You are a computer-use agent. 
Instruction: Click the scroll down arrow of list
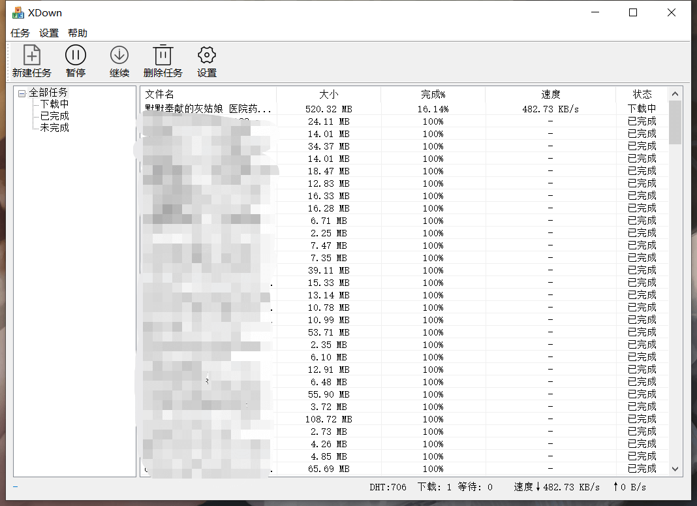pyautogui.click(x=675, y=469)
